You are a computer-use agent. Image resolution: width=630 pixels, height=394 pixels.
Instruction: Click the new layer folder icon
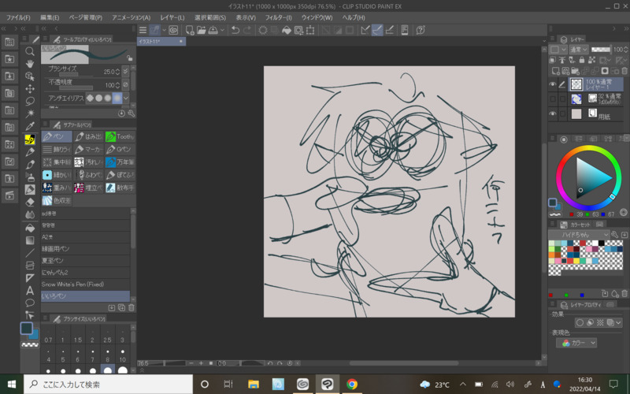point(576,71)
